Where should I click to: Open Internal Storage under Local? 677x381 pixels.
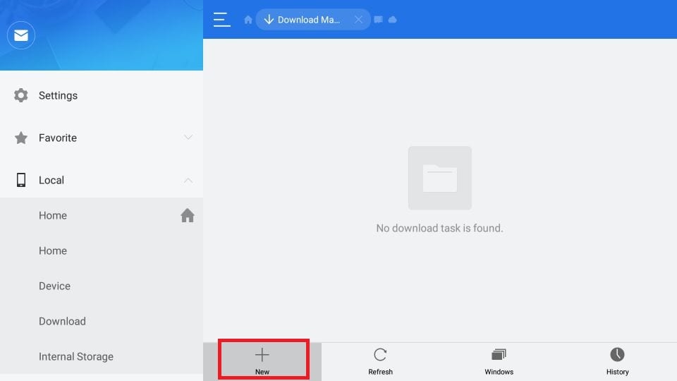(x=102, y=357)
